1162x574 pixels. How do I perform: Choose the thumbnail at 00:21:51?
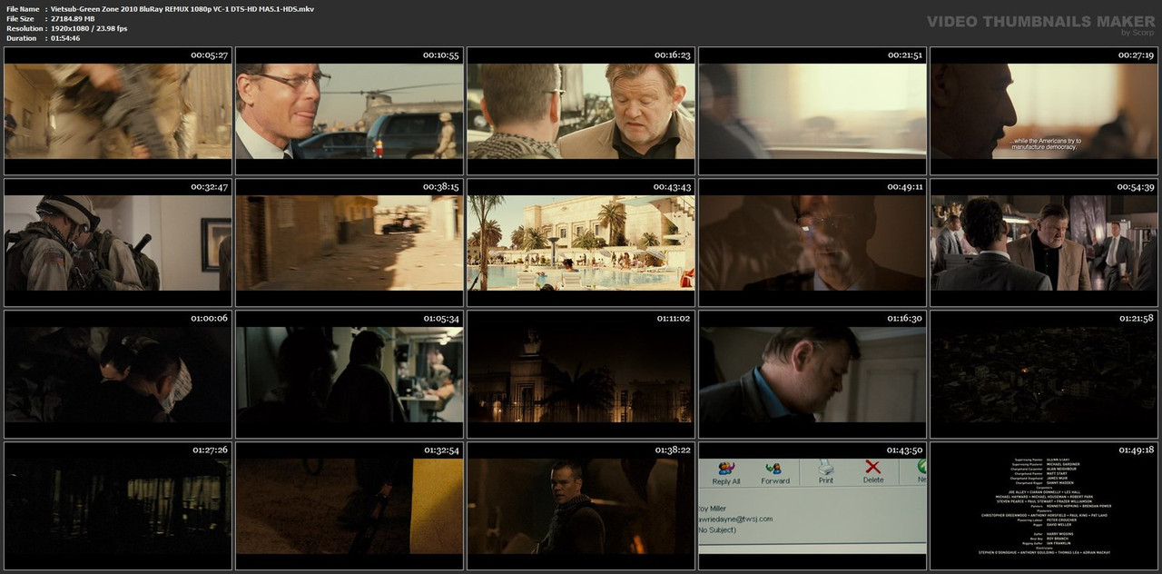tap(812, 111)
